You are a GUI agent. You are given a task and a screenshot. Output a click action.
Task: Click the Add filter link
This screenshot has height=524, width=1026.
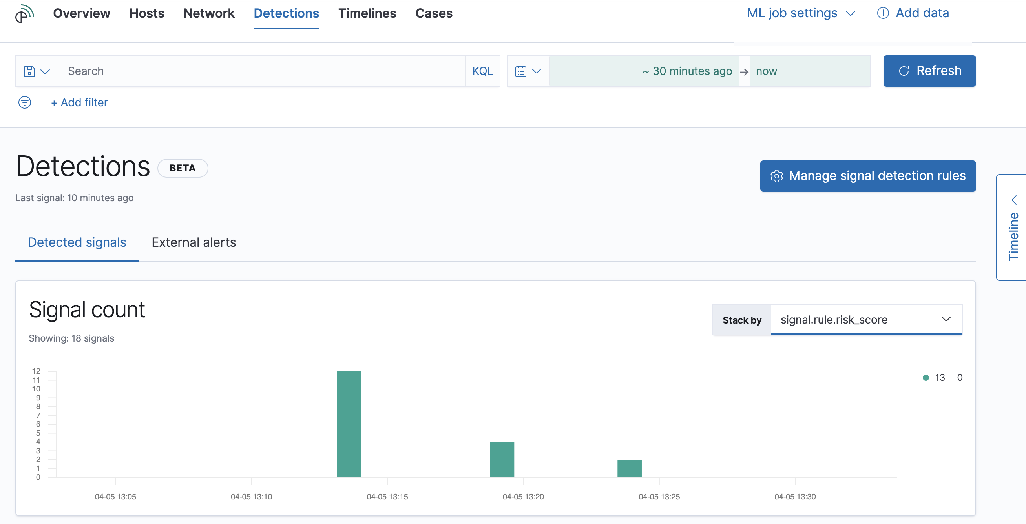79,102
